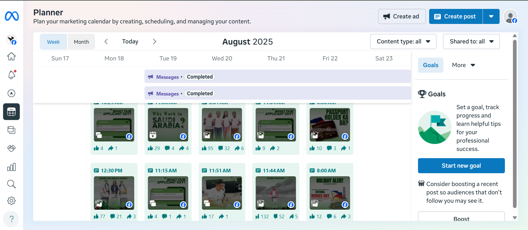Jump to Today in the calendar
The height and width of the screenshot is (230, 528).
pos(130,41)
